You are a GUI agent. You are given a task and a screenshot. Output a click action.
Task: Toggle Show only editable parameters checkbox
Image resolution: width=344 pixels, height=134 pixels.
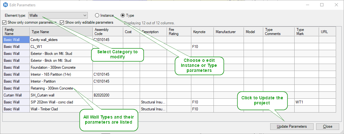62,23
